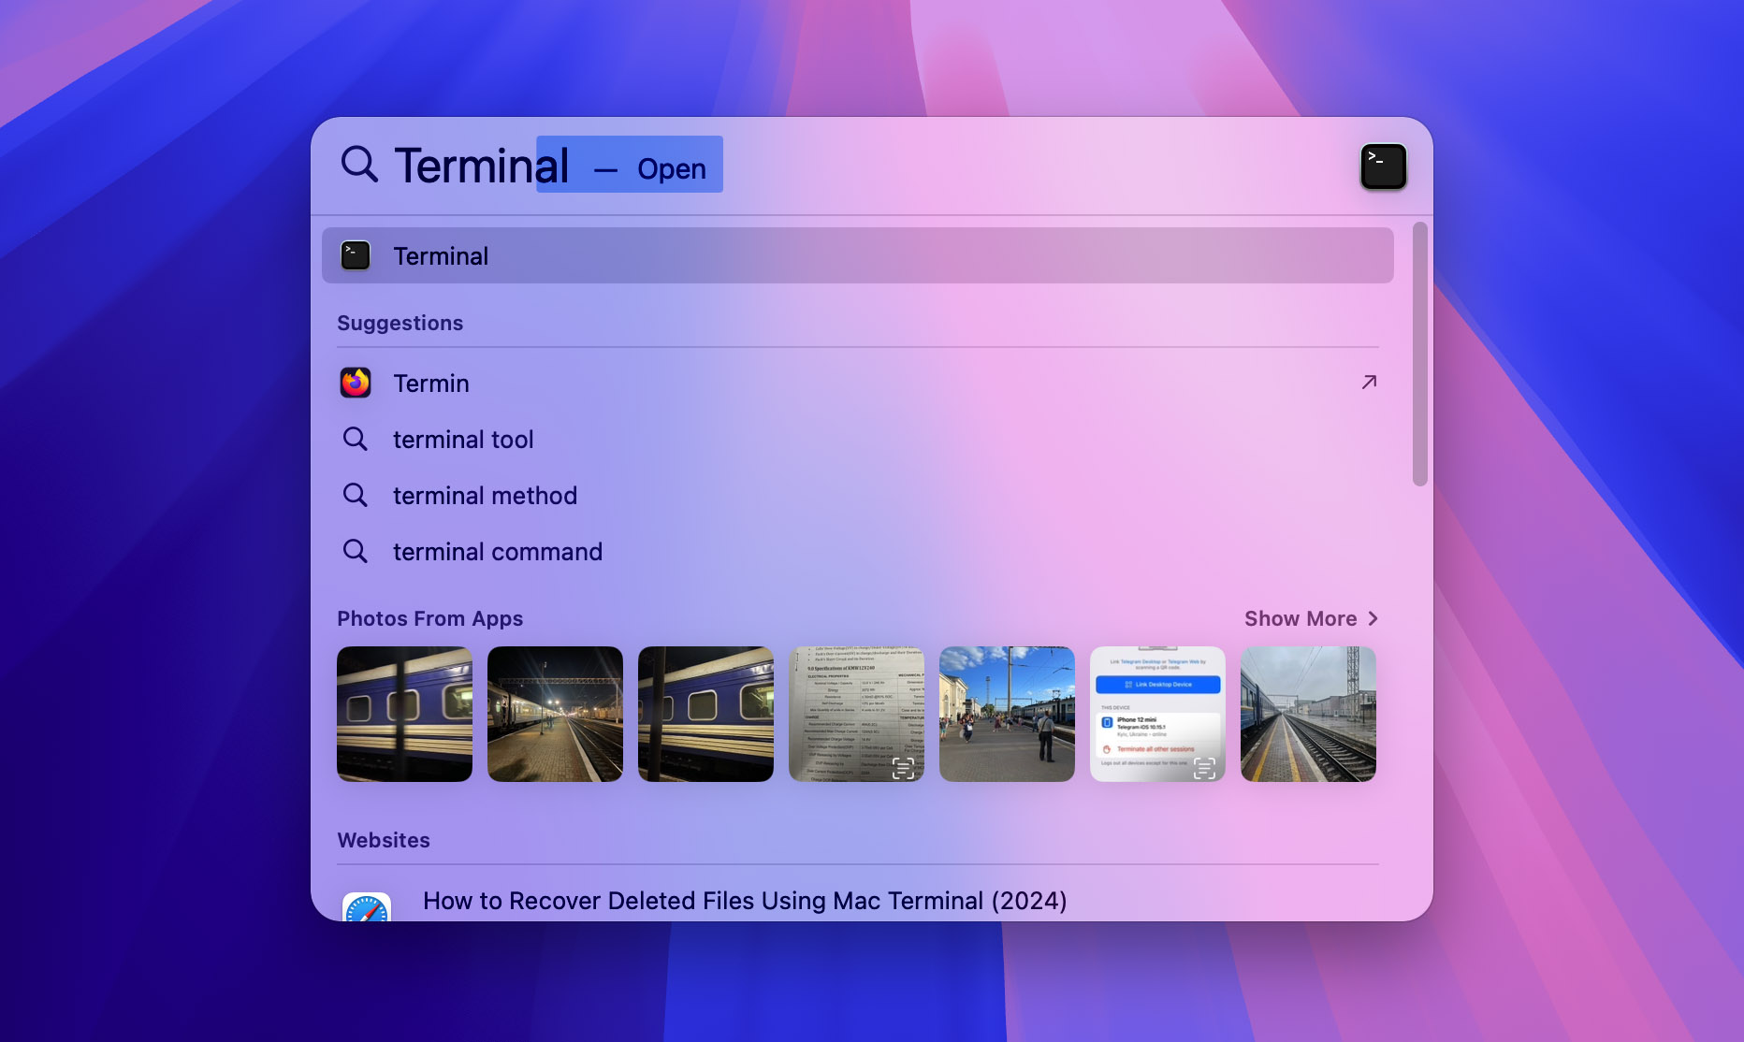This screenshot has width=1744, height=1042.
Task: Open the third photo, second train car close-up
Action: coord(705,714)
